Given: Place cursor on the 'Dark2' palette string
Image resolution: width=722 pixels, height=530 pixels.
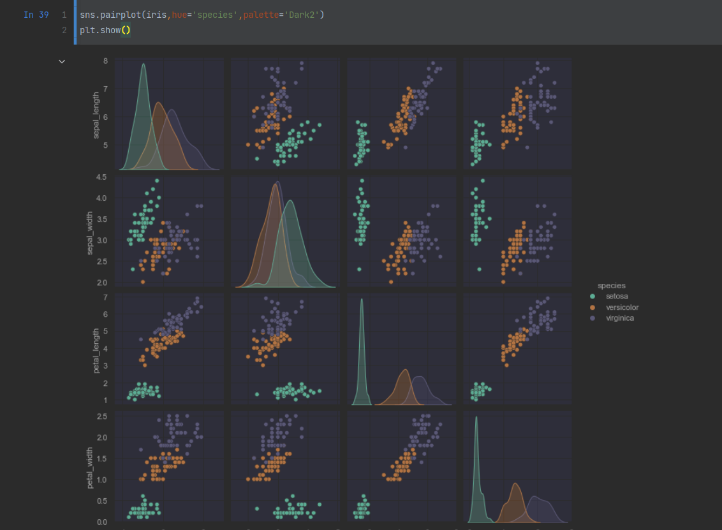Looking at the screenshot, I should 302,15.
